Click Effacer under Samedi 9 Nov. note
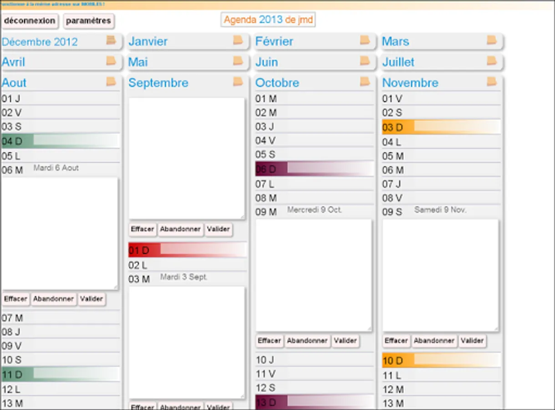 [396, 341]
